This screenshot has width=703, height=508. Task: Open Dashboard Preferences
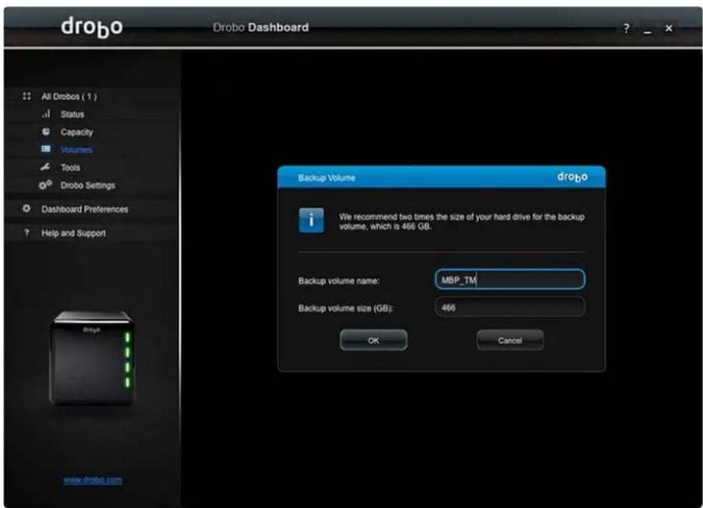pos(85,209)
